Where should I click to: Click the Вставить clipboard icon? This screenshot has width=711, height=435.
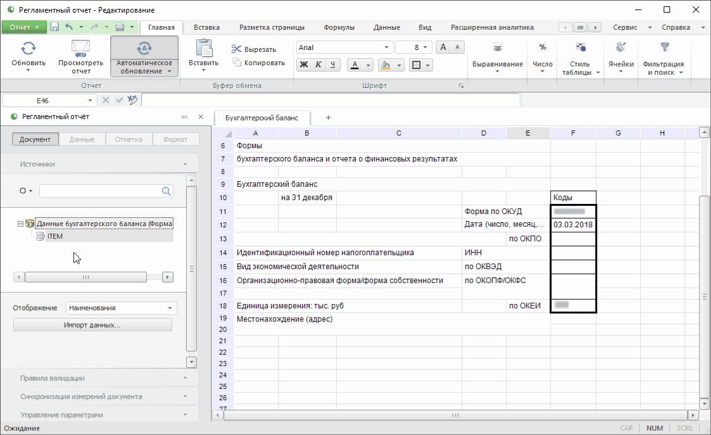coord(203,48)
